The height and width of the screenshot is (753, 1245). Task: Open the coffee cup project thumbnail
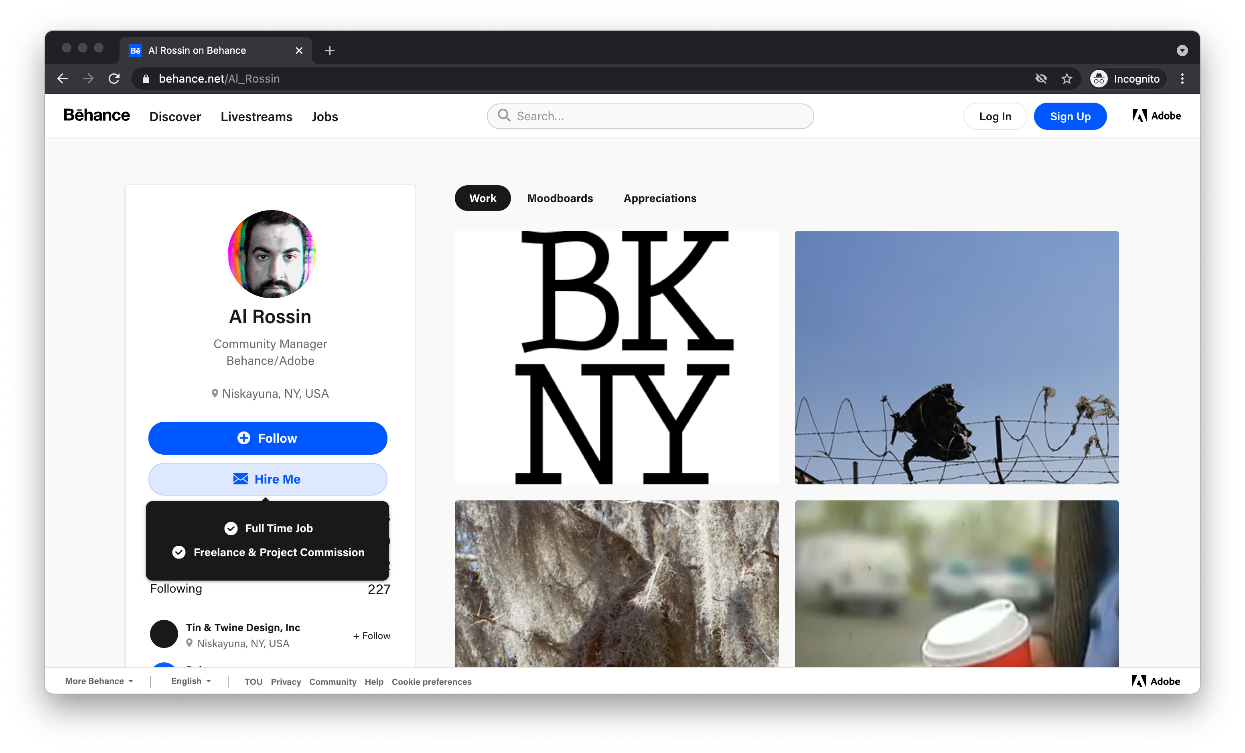click(957, 583)
